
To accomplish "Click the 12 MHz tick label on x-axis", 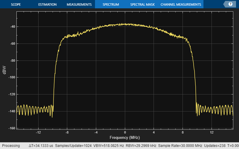I will pos(212,132).
